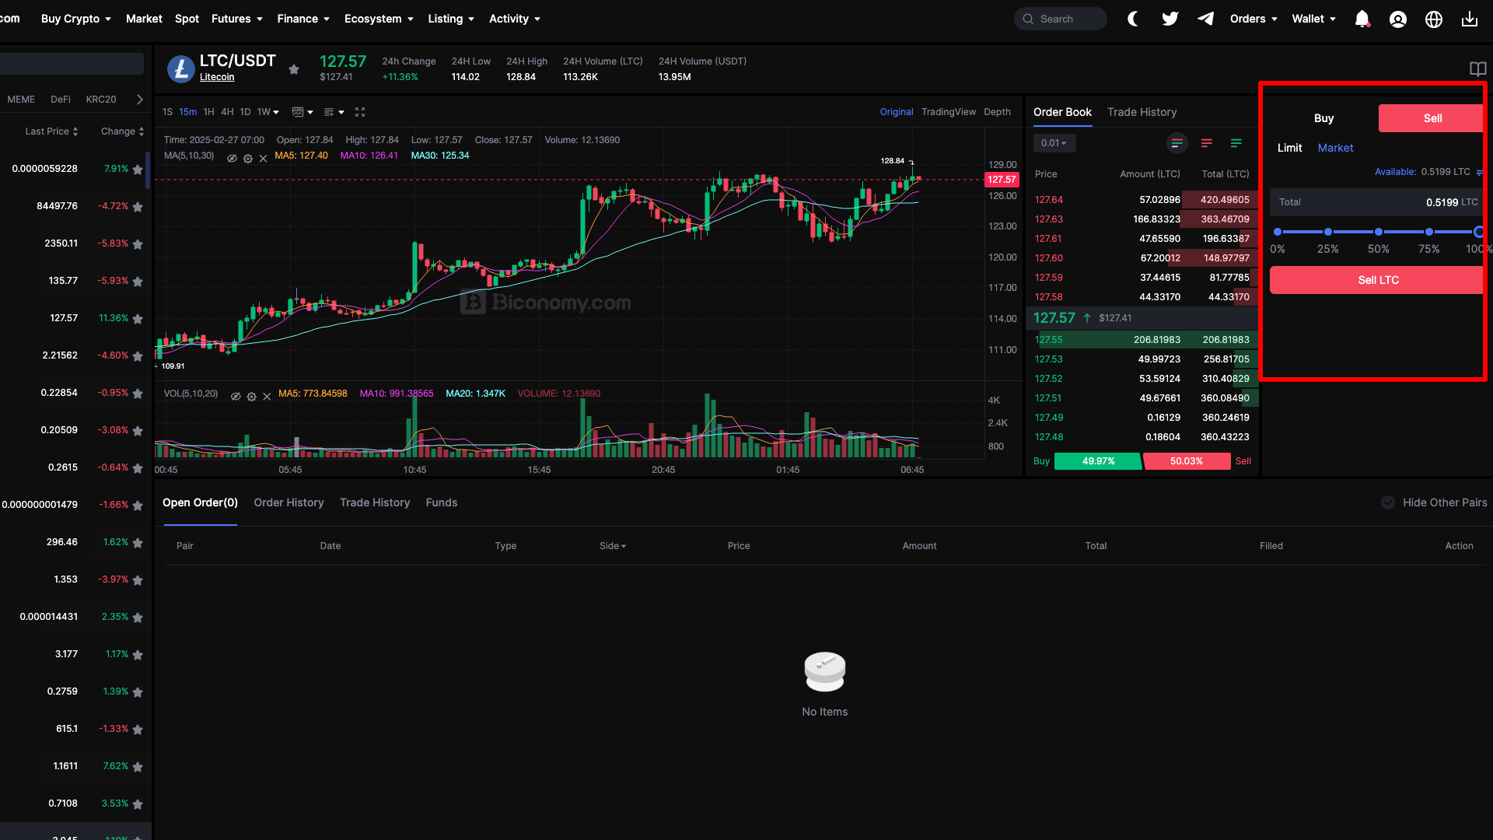
Task: Expand the Futures dropdown
Action: point(237,19)
